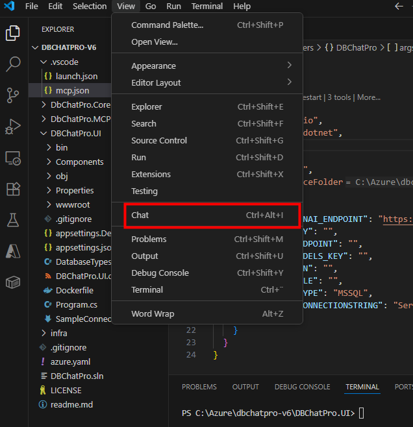Click the DatabaseTypes C# file icon
Screen dimensions: 413x427
(x=48, y=262)
